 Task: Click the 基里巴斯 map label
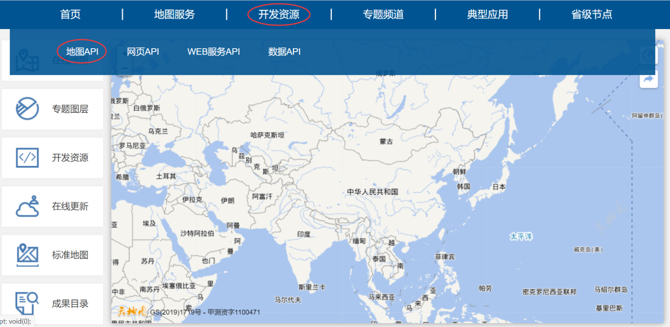click(x=609, y=308)
